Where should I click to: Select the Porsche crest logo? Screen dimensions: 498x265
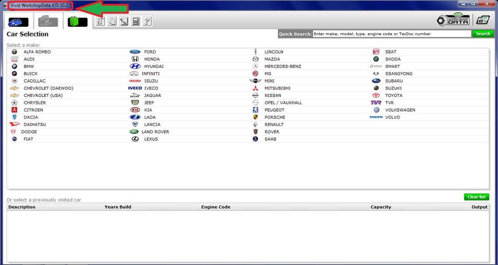point(255,117)
